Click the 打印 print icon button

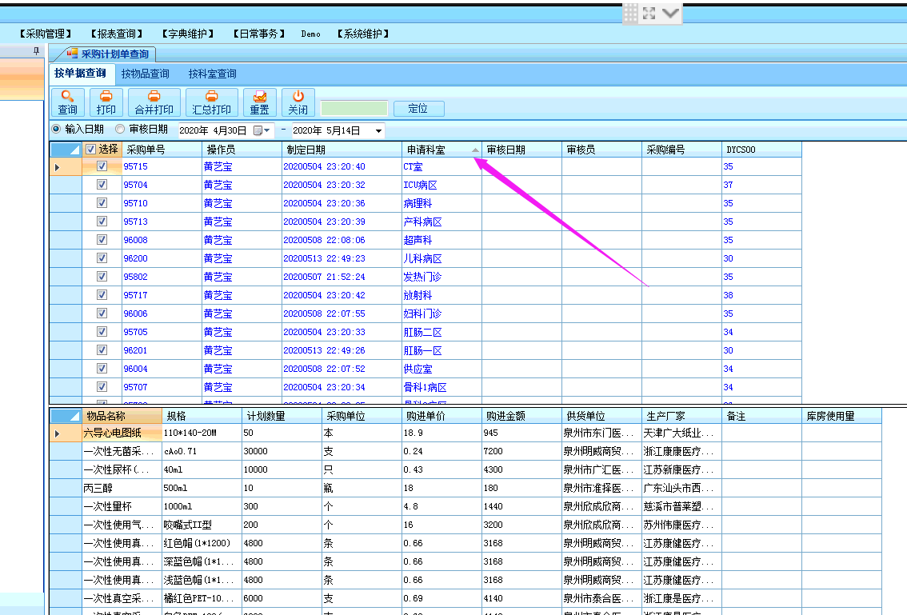(106, 102)
